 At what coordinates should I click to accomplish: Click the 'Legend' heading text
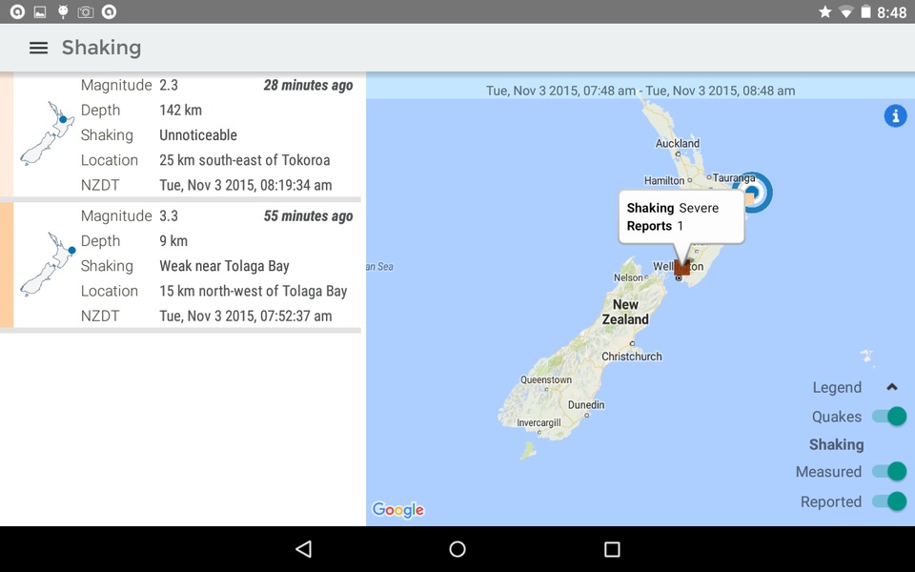(837, 387)
